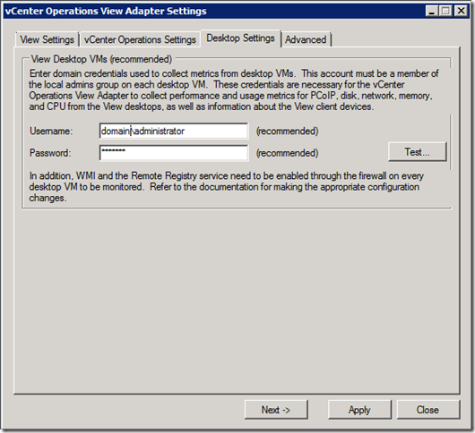
Task: Click the Next -> button
Action: click(276, 410)
